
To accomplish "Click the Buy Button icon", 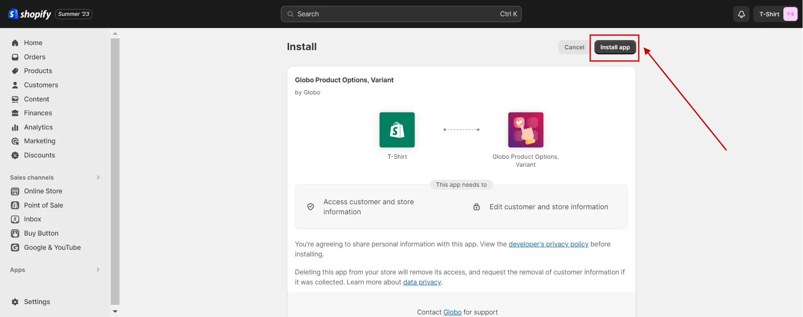I will coord(15,233).
